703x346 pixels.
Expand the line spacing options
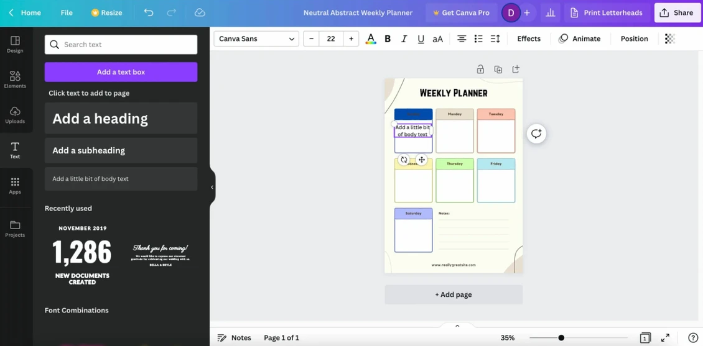point(495,39)
